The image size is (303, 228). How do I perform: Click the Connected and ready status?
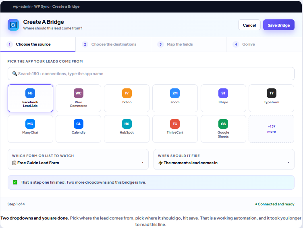[x=275, y=204]
